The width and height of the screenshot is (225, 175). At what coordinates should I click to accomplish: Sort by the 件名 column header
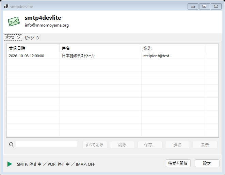click(x=100, y=48)
